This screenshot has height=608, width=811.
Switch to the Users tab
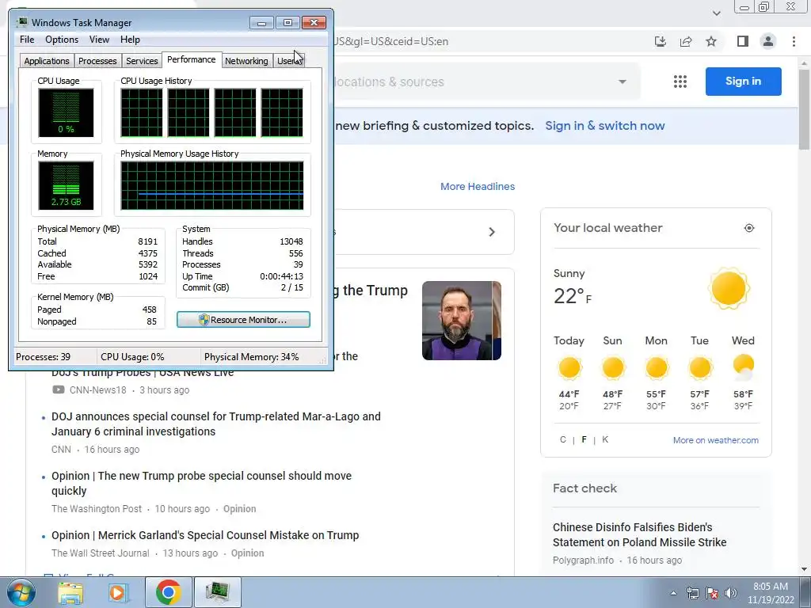coord(288,61)
